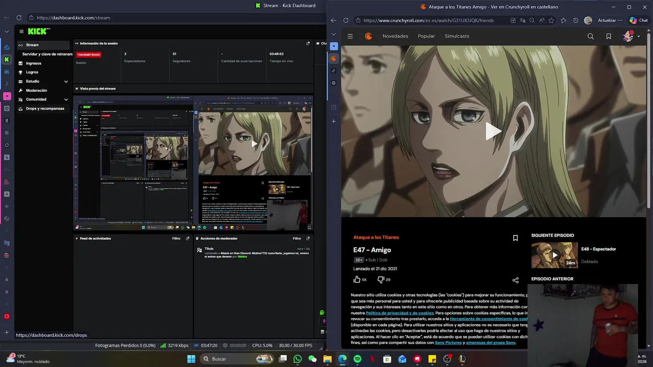Open the Logros section
This screenshot has width=653, height=367.
32,72
